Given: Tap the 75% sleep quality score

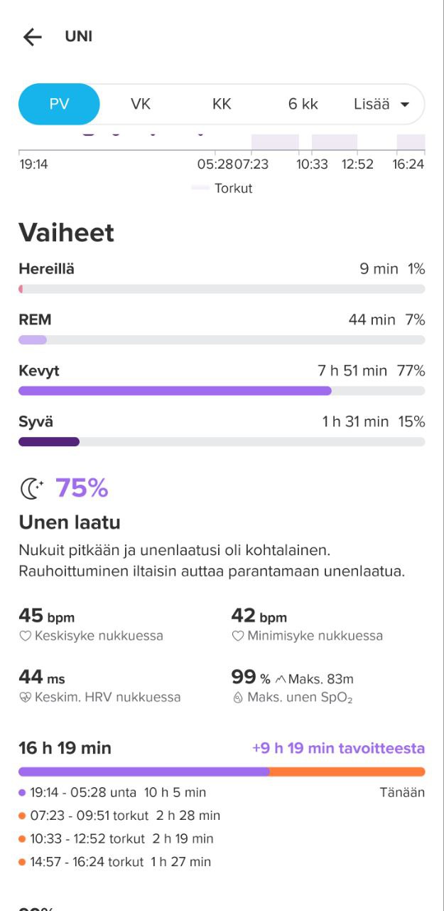Looking at the screenshot, I should (82, 488).
